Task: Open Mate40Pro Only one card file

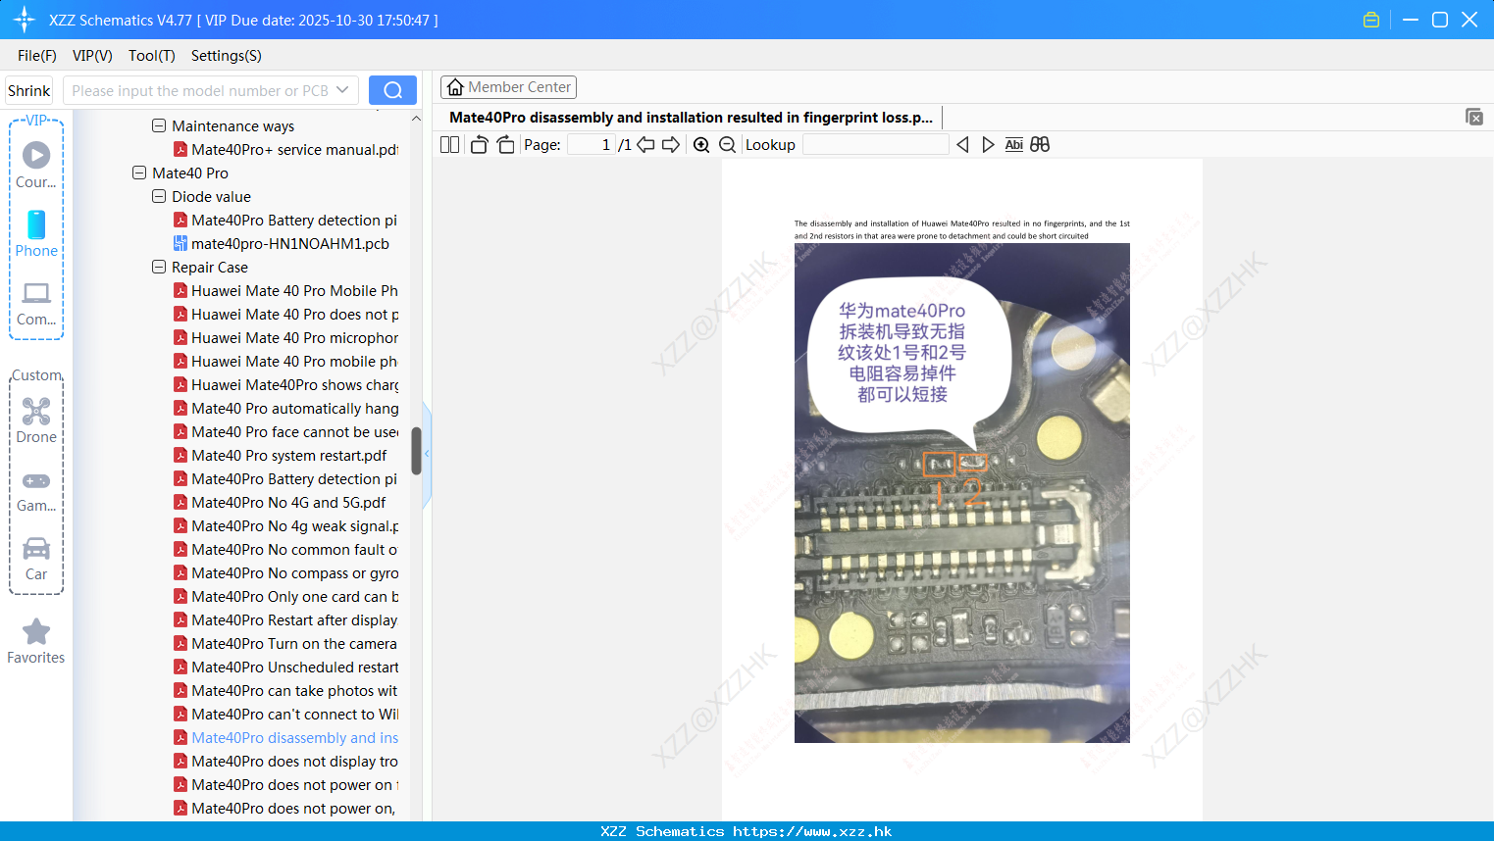Action: 285,596
